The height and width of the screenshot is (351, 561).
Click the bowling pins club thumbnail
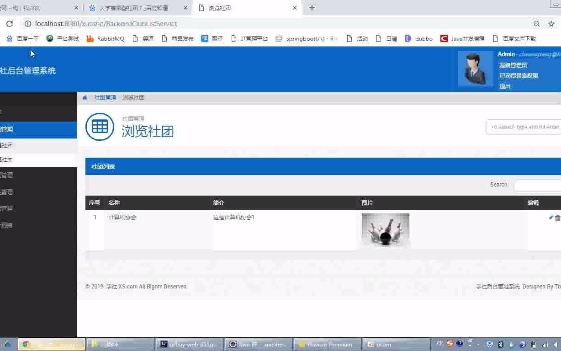pos(385,230)
